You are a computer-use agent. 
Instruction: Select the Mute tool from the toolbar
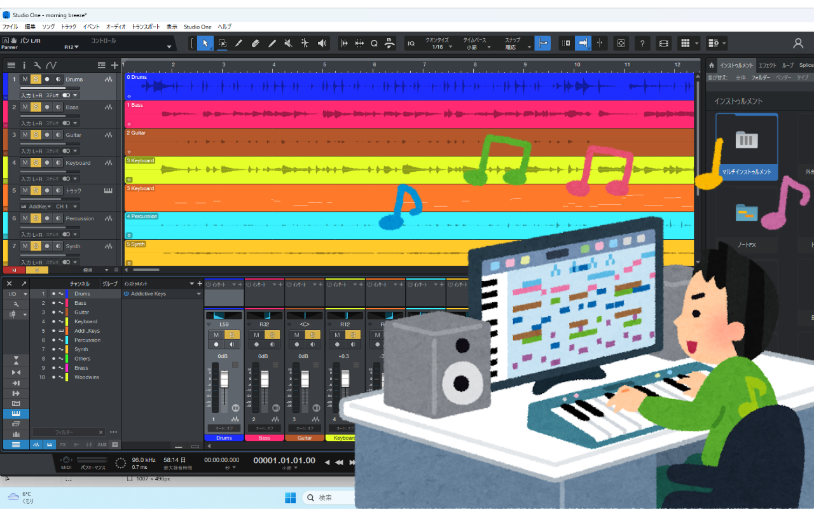coord(287,43)
